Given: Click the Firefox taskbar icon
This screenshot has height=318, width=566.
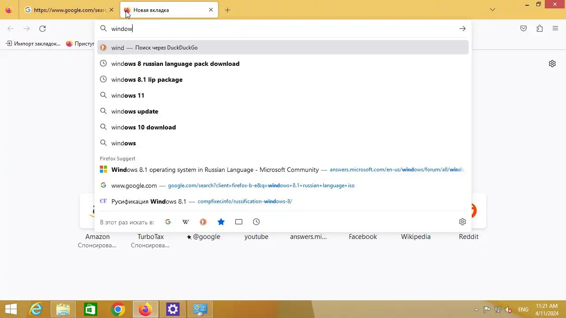Looking at the screenshot, I should pos(145,309).
